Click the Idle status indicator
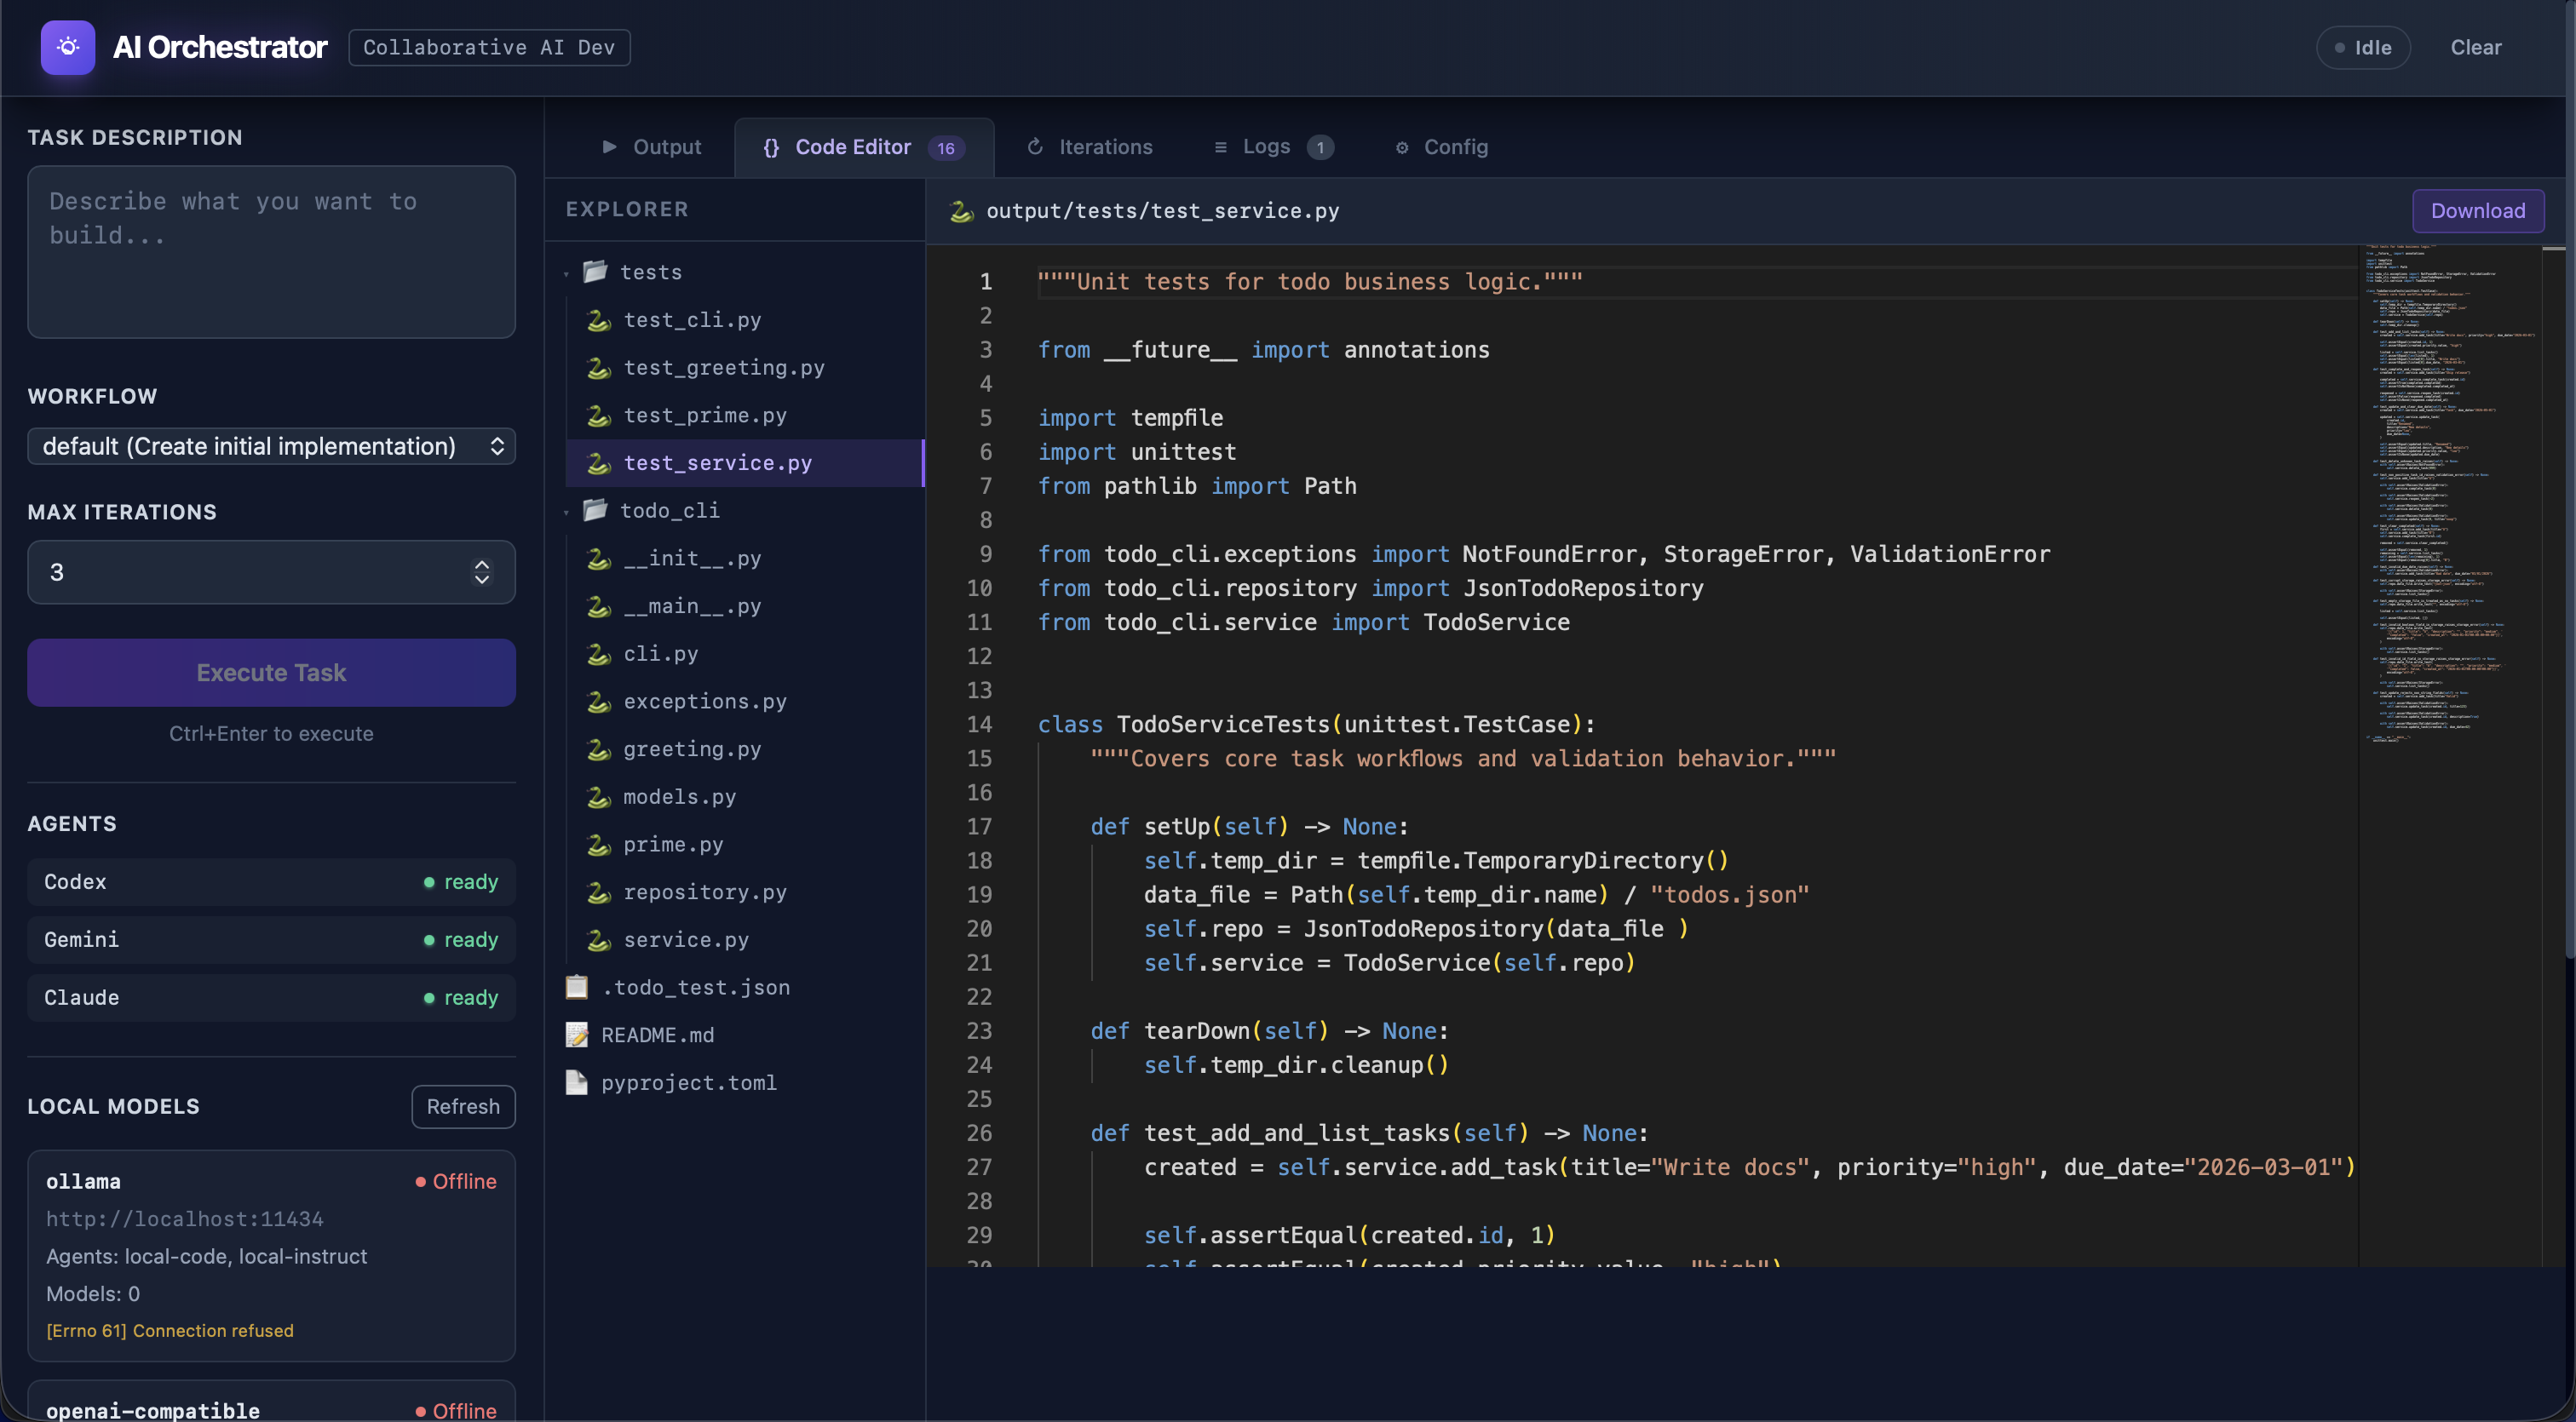 (x=2363, y=47)
